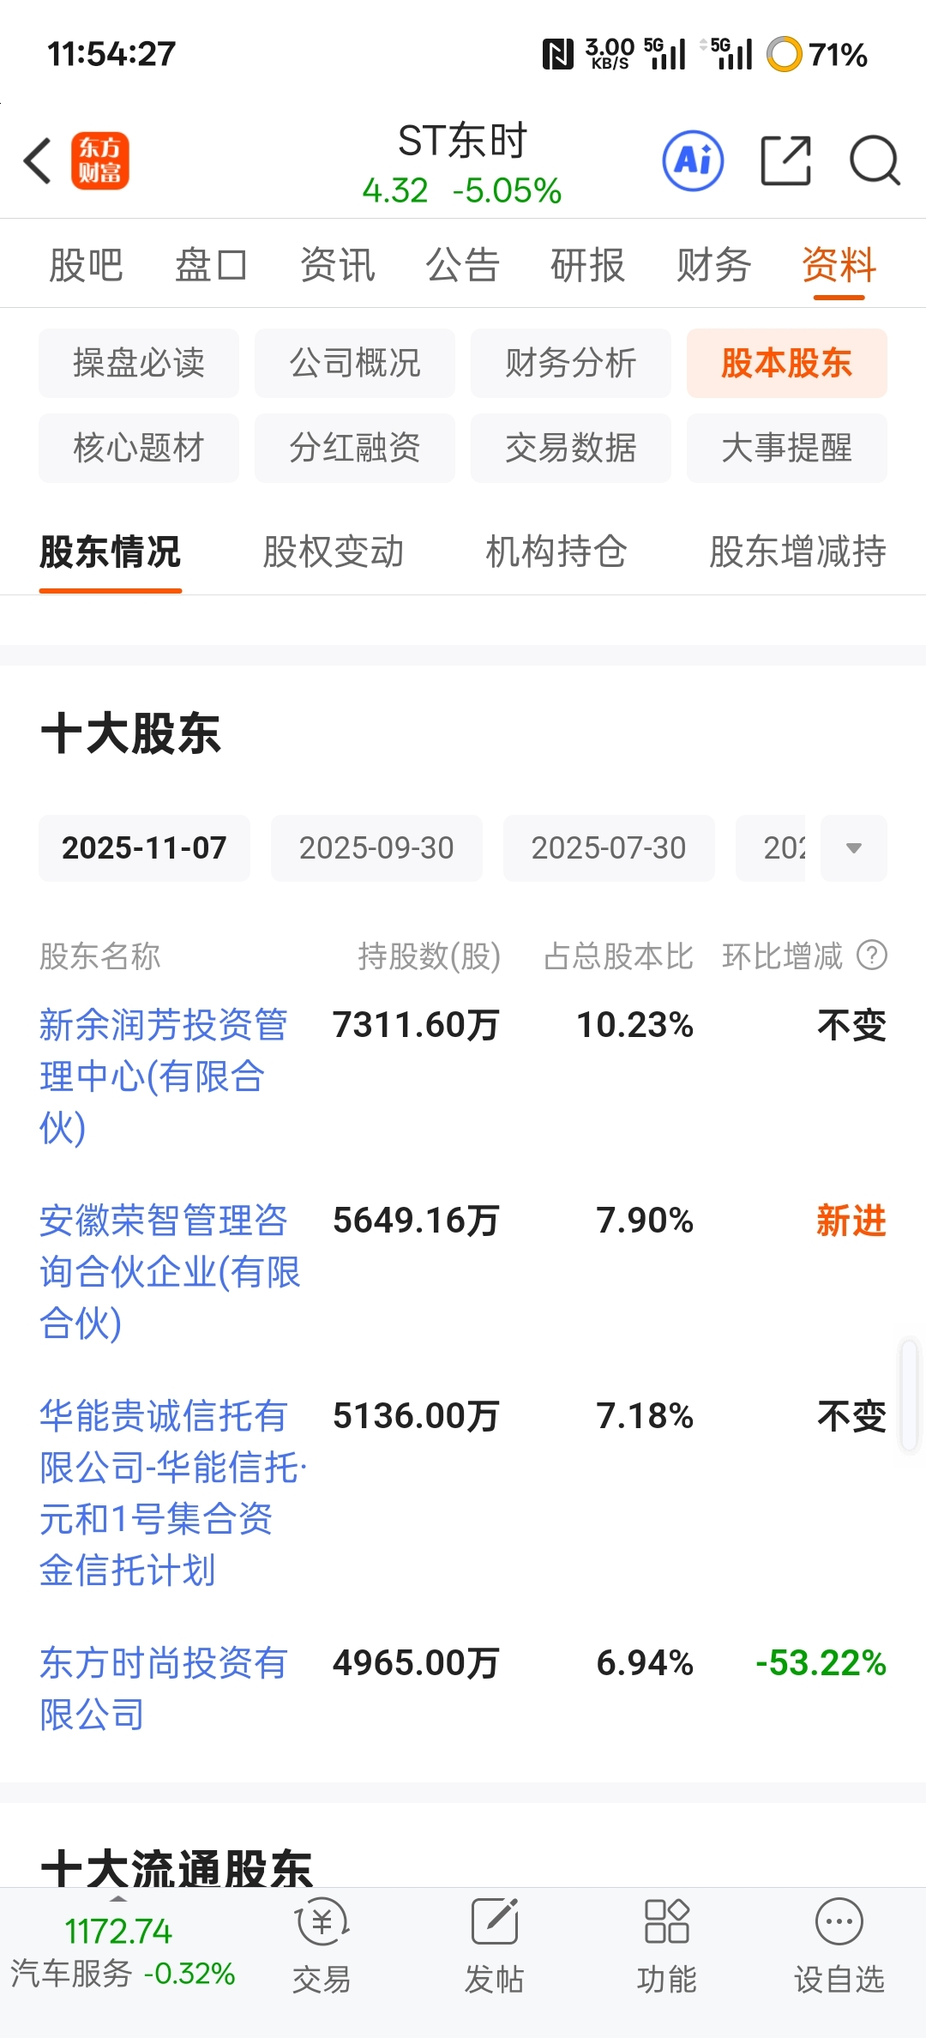Open shareholder 安徽荣智管理咨询合伙企业 link
This screenshot has height=2038, width=926.
coord(170,1271)
